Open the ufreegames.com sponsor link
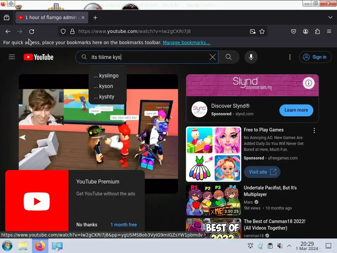 pyautogui.click(x=283, y=158)
